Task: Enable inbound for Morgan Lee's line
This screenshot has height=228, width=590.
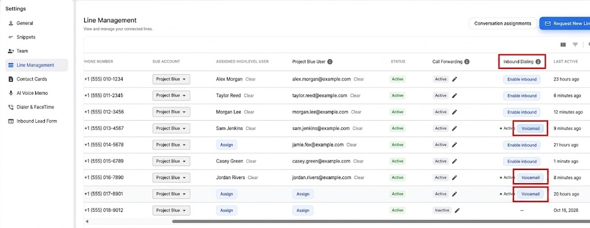Action: 521,112
